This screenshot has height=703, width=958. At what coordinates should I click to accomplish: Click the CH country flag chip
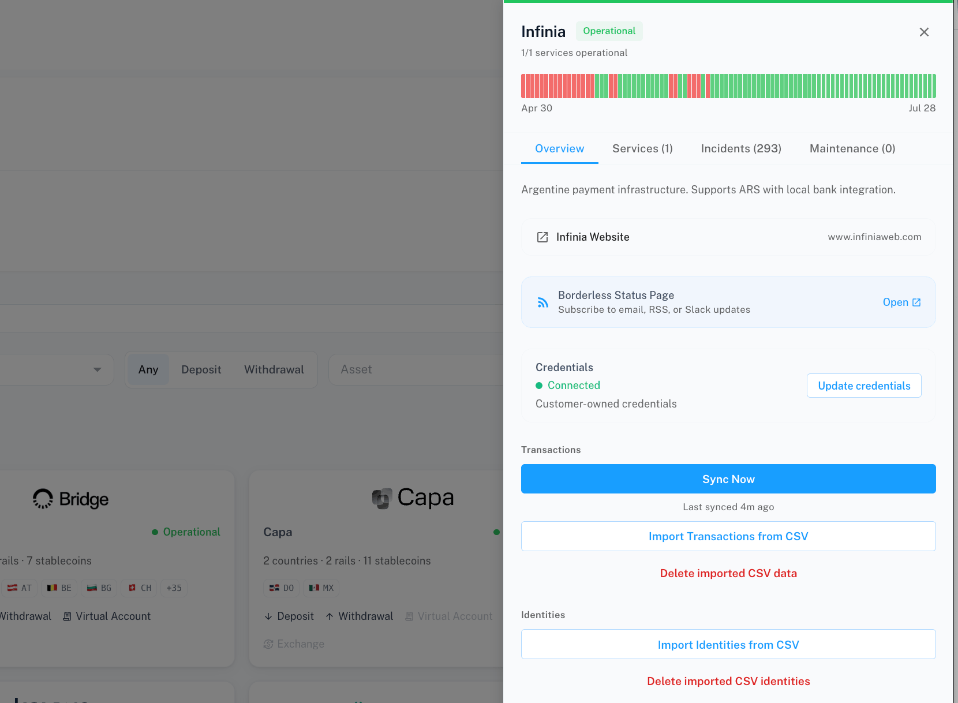click(x=139, y=588)
